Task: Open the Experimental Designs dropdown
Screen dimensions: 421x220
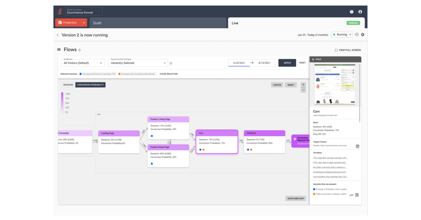Action: [x=138, y=63]
